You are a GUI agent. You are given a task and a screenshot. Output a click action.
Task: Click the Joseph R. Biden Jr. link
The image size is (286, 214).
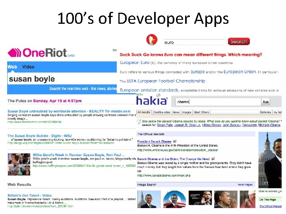coord(187,125)
